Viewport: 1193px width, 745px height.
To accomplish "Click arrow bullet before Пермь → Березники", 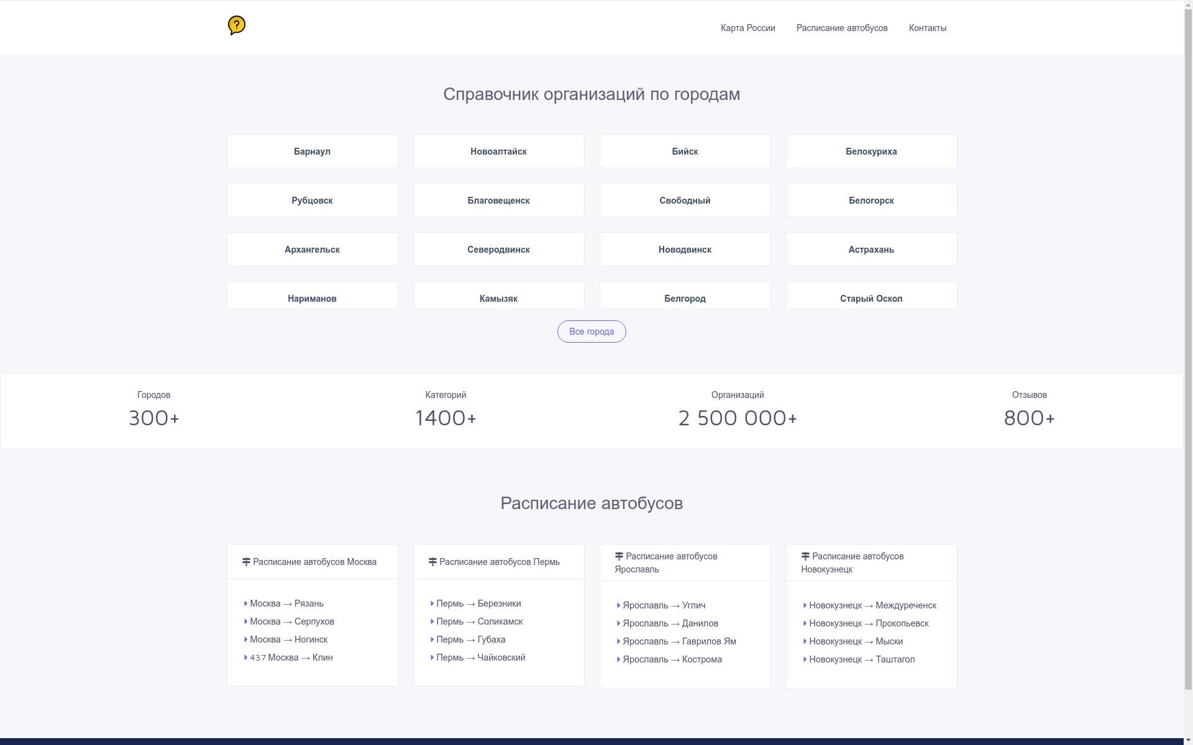I will [432, 603].
